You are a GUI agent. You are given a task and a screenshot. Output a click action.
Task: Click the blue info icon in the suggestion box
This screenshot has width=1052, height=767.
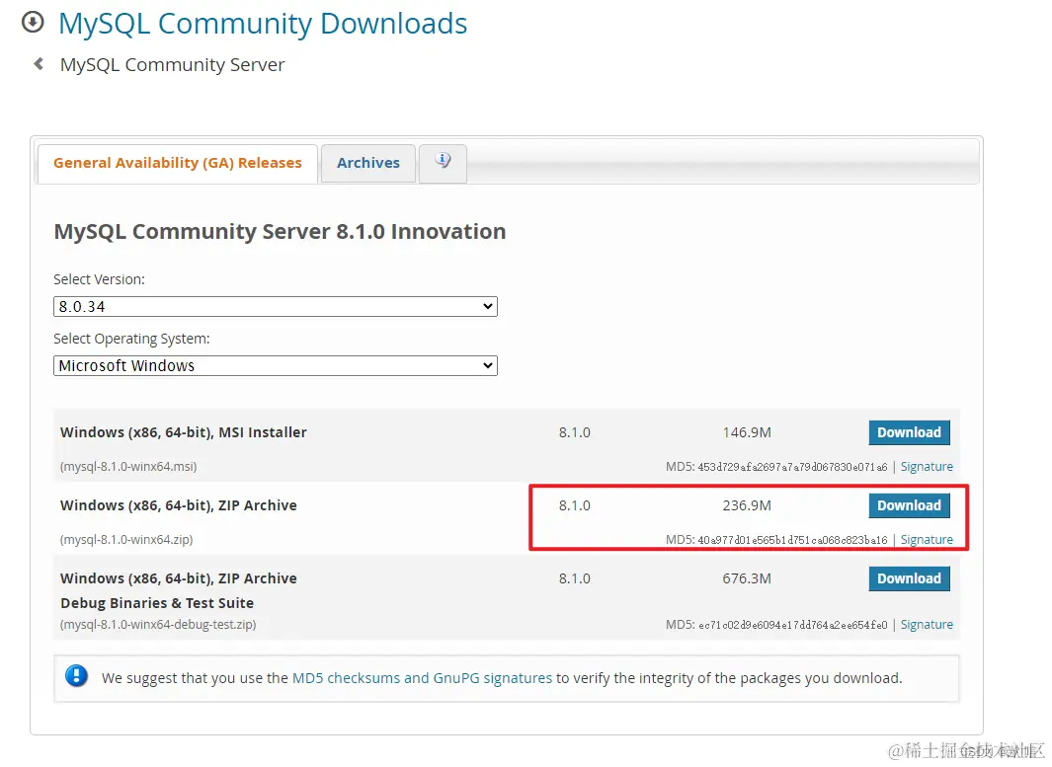coord(76,676)
